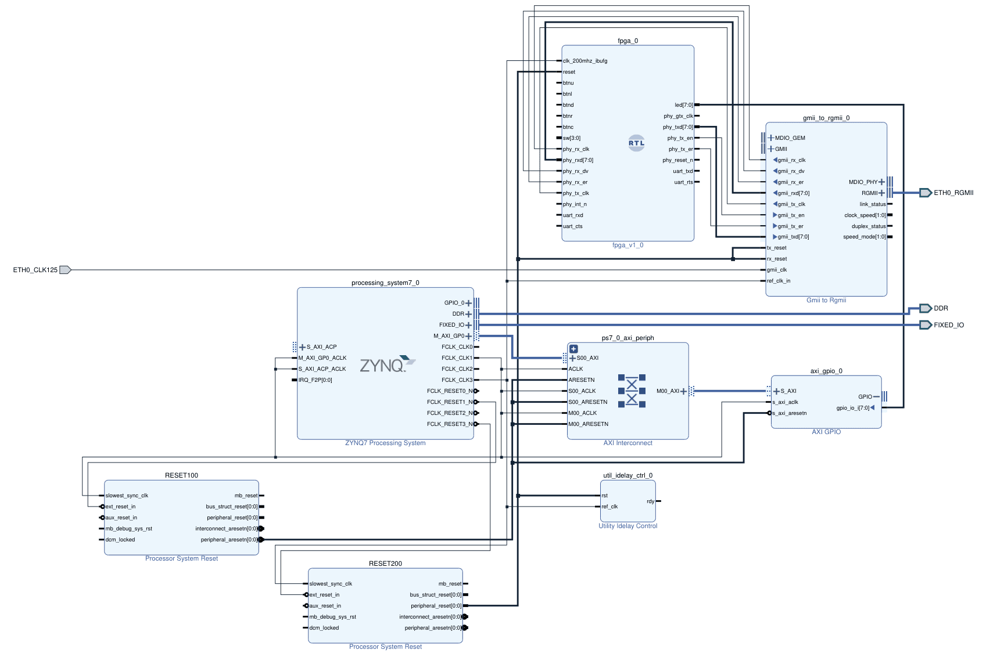Expand the RGMII interface pin

[x=881, y=193]
